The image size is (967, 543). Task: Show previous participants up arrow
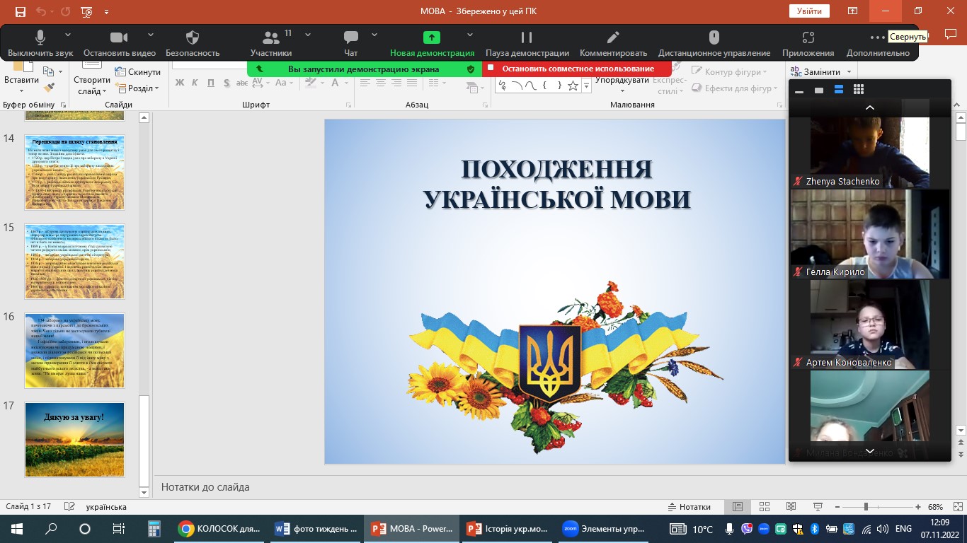click(870, 107)
